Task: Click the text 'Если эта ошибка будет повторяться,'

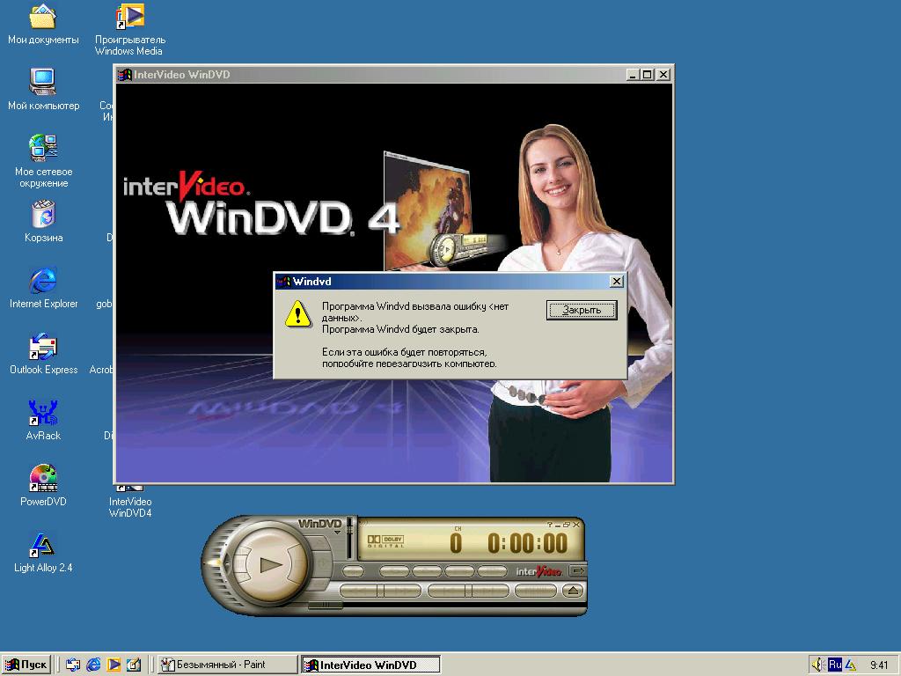Action: [x=405, y=352]
